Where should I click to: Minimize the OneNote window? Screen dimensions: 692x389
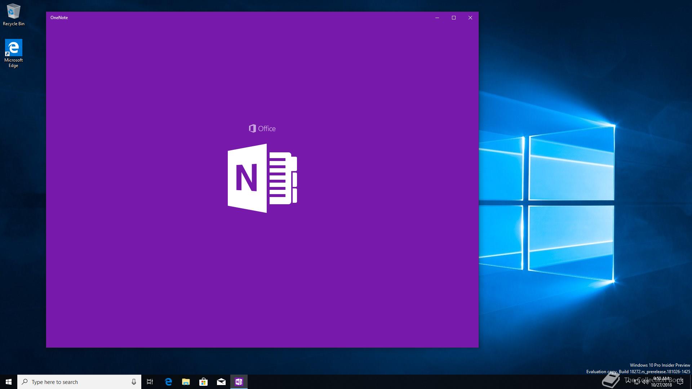(x=437, y=18)
